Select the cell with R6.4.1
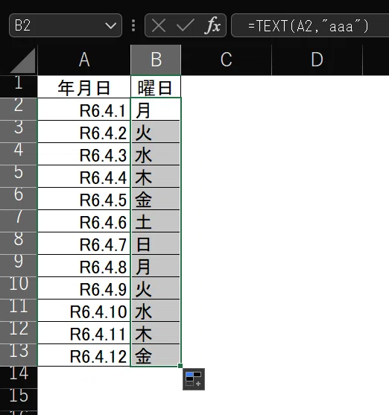389x415 pixels. coord(84,109)
